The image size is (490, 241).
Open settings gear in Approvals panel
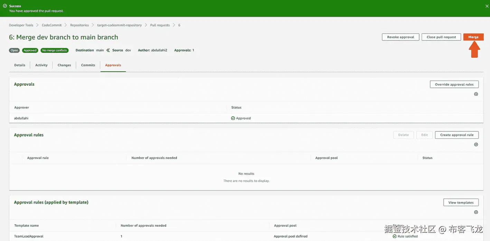click(x=476, y=94)
